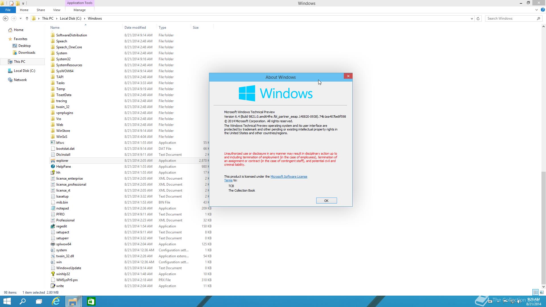The height and width of the screenshot is (307, 546).
Task: Select the write application icon
Action: [x=53, y=286]
